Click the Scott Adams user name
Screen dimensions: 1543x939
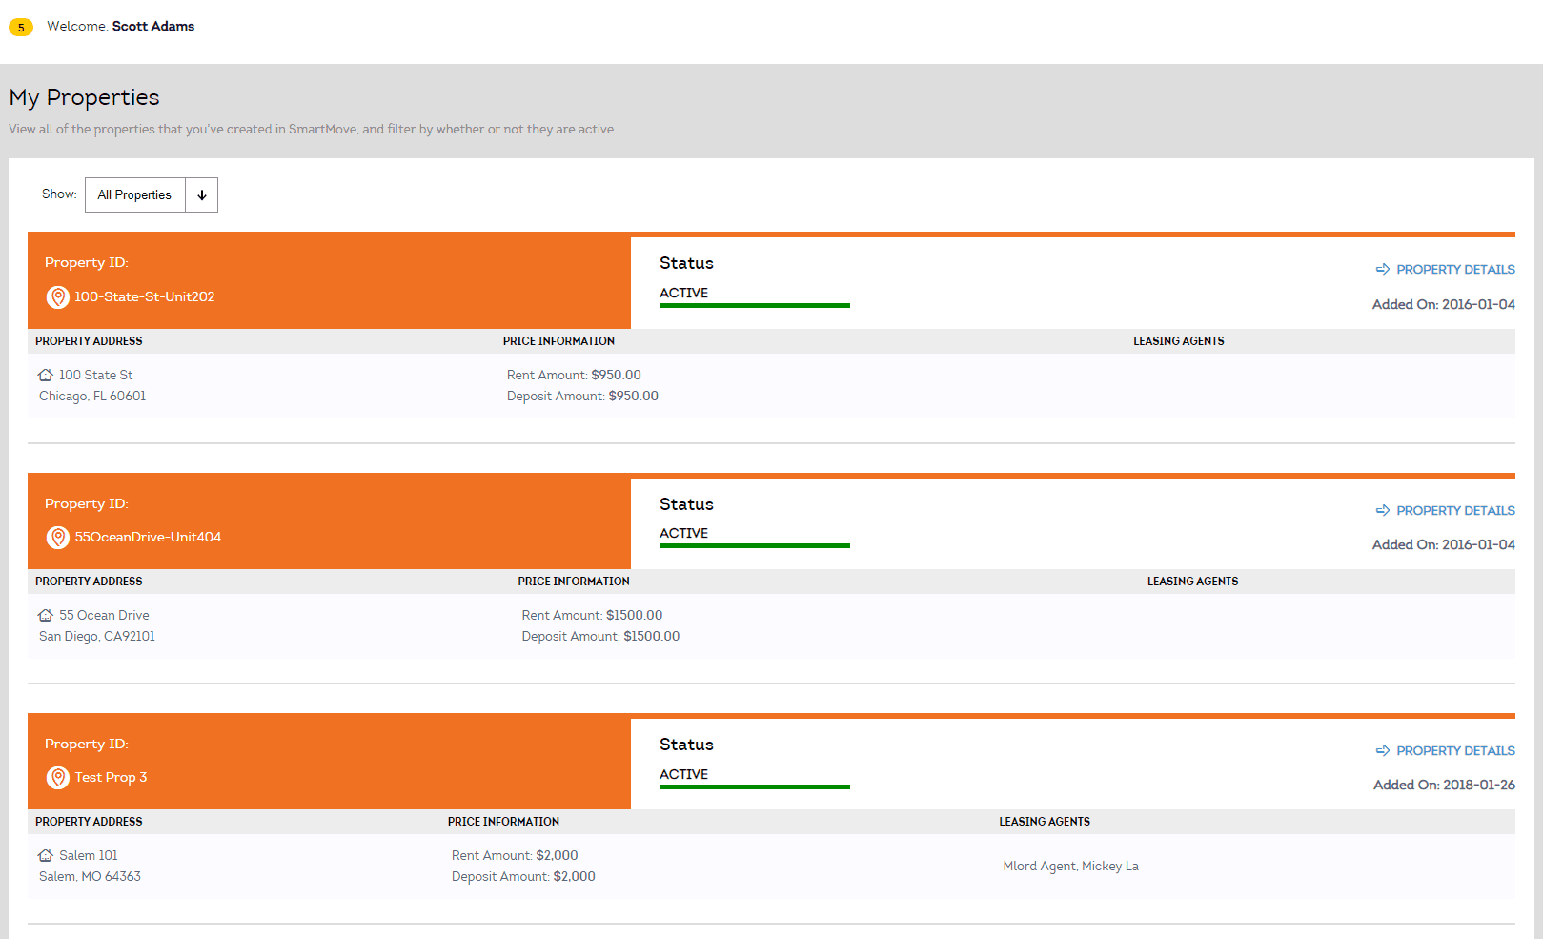pos(153,27)
